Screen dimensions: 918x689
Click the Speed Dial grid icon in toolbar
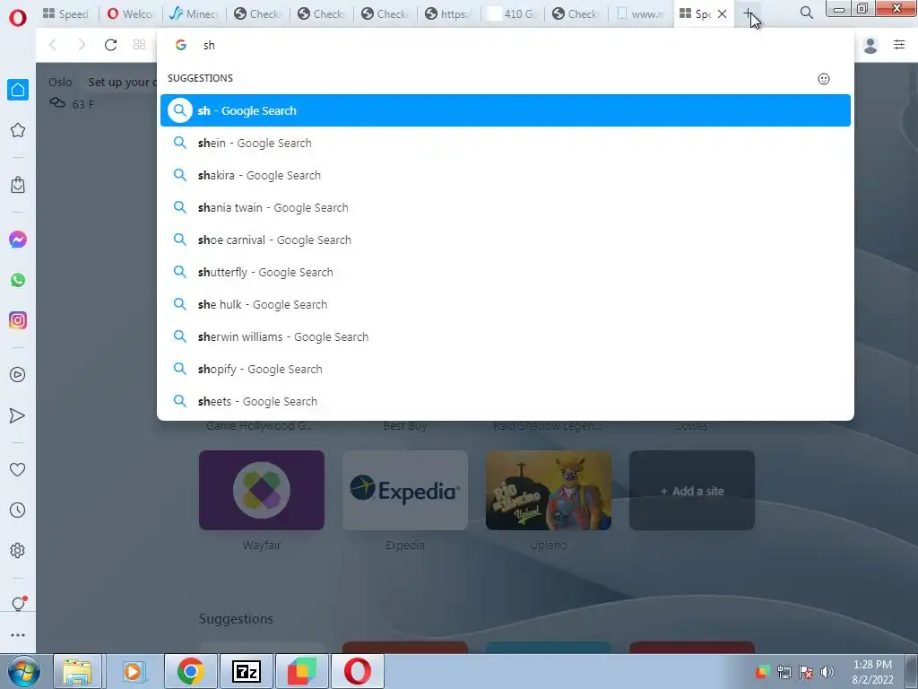click(x=139, y=45)
